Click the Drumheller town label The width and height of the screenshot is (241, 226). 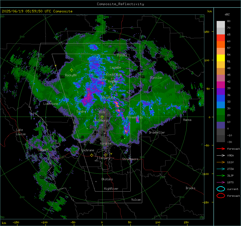point(157,132)
